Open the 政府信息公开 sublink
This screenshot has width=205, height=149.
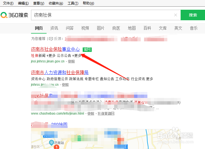pos(57,79)
